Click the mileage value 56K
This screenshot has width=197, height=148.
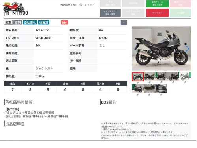coord(38,46)
